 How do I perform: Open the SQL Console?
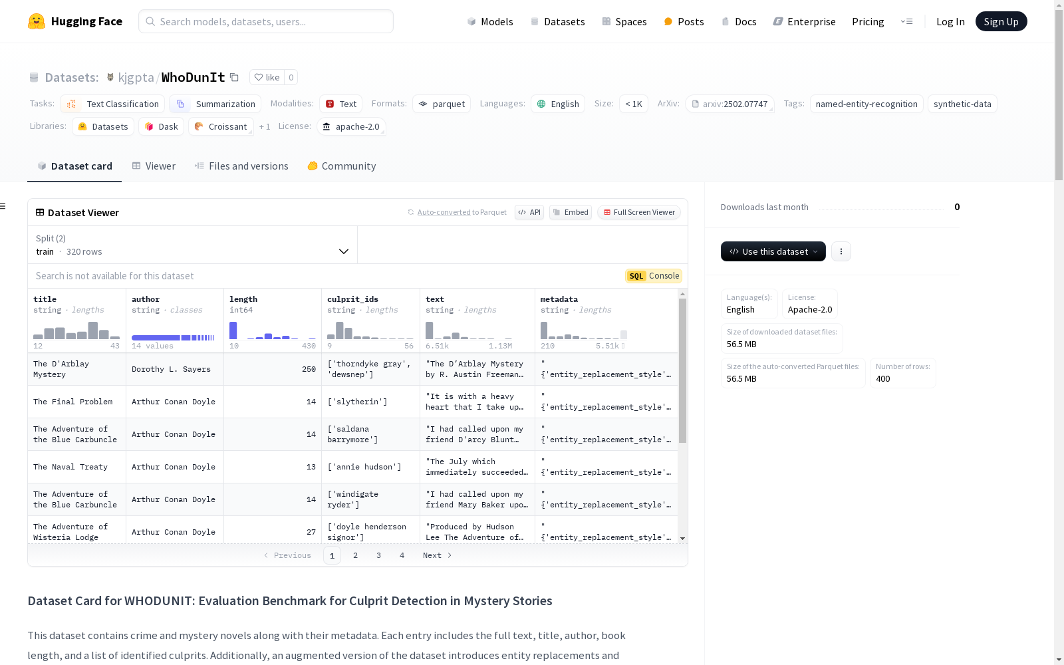pyautogui.click(x=654, y=276)
